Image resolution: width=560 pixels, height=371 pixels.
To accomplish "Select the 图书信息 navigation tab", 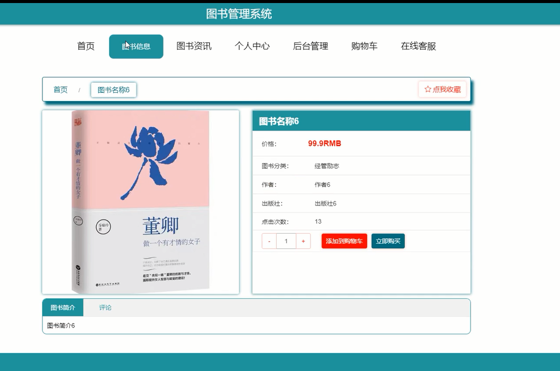I will pos(136,46).
